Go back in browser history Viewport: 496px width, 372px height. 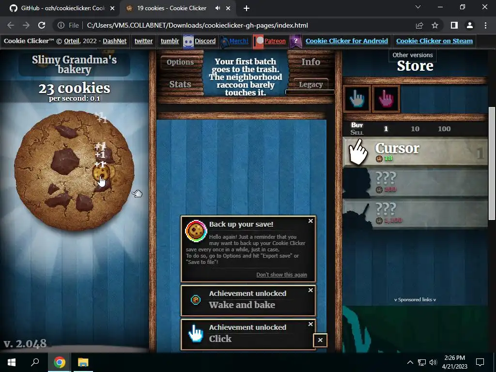(x=11, y=25)
